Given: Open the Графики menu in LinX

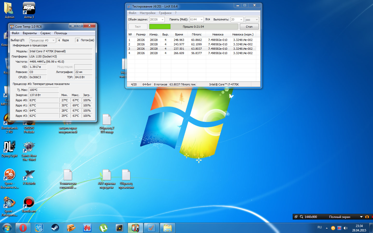Looking at the screenshot, I should click(x=165, y=13).
